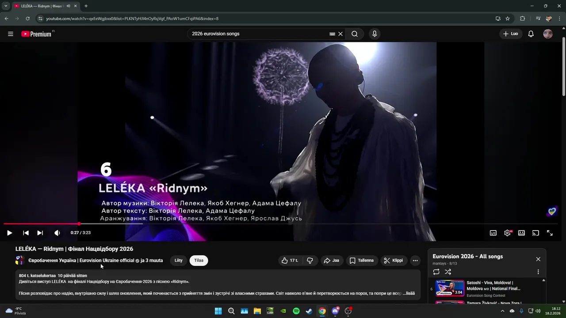Clear the search text with X
The height and width of the screenshot is (318, 566).
coord(340,34)
